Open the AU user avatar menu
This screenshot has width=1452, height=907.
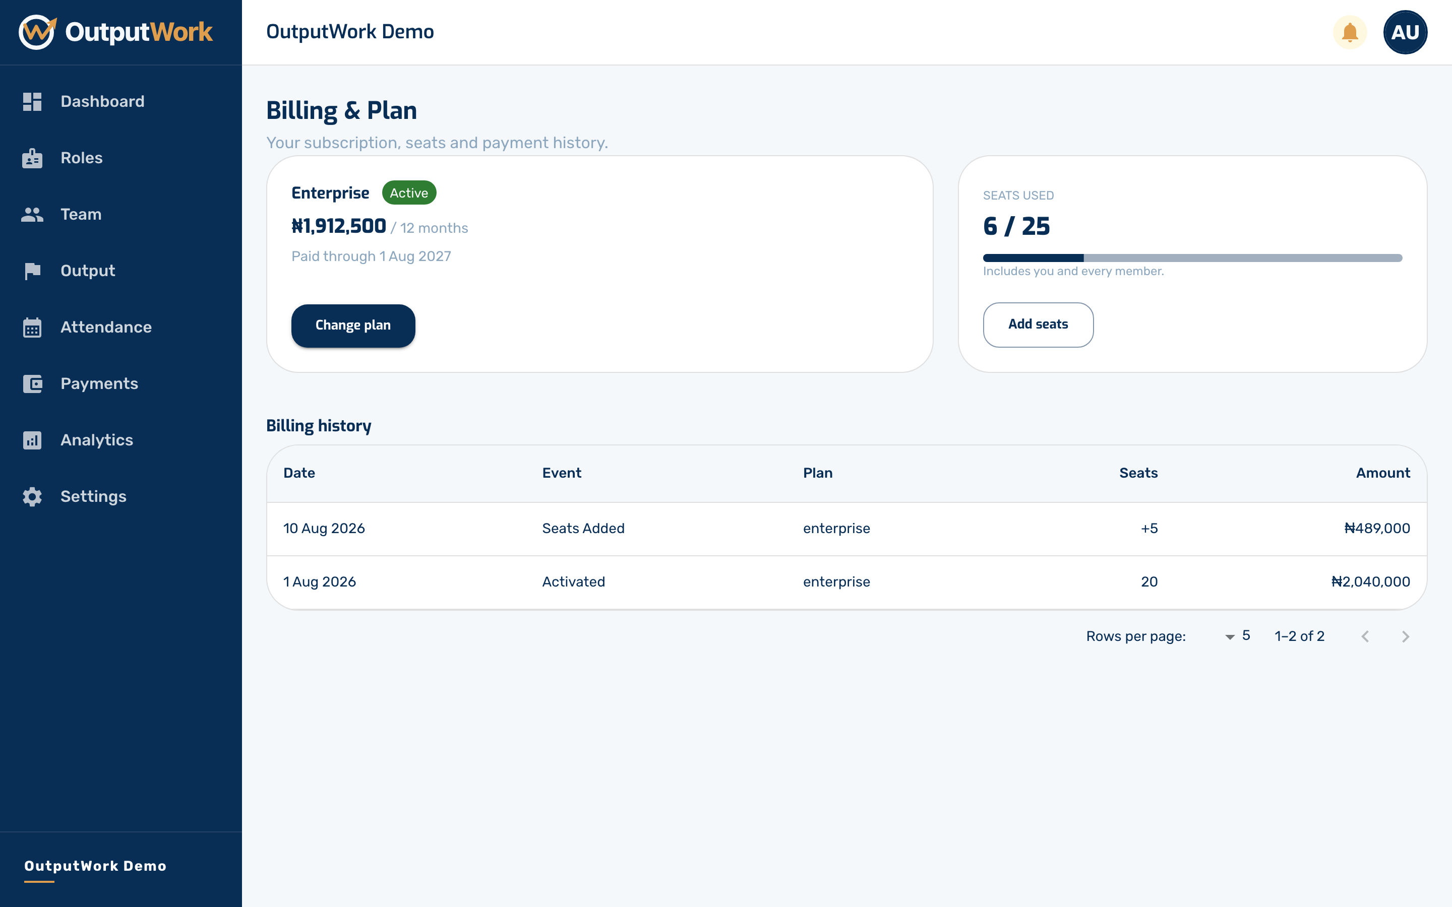(x=1405, y=32)
